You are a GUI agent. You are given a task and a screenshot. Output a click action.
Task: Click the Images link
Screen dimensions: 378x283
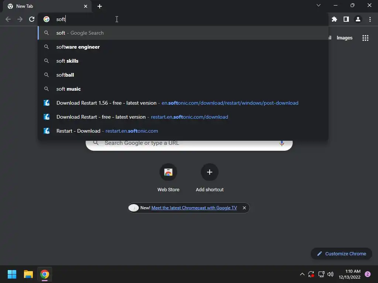point(344,38)
